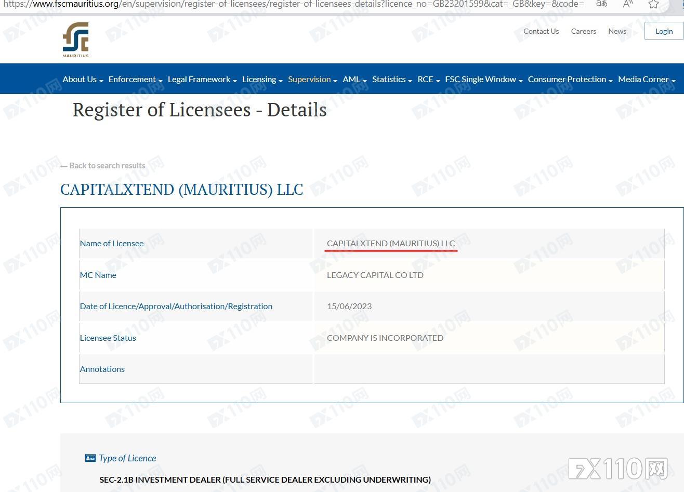Go to the Careers page

[583, 31]
